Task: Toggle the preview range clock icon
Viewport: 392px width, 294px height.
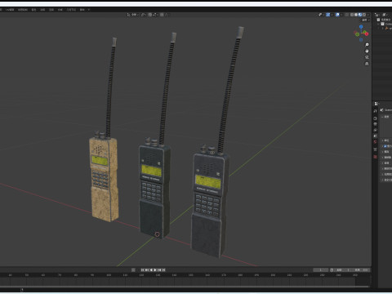Action: tap(332, 269)
